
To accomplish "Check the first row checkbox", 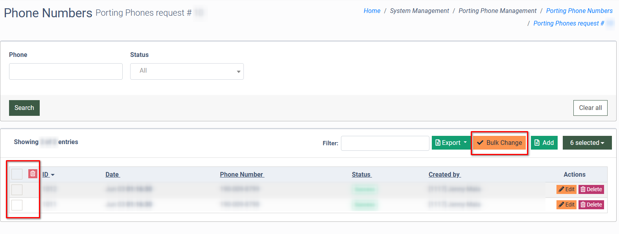I will coord(17,190).
